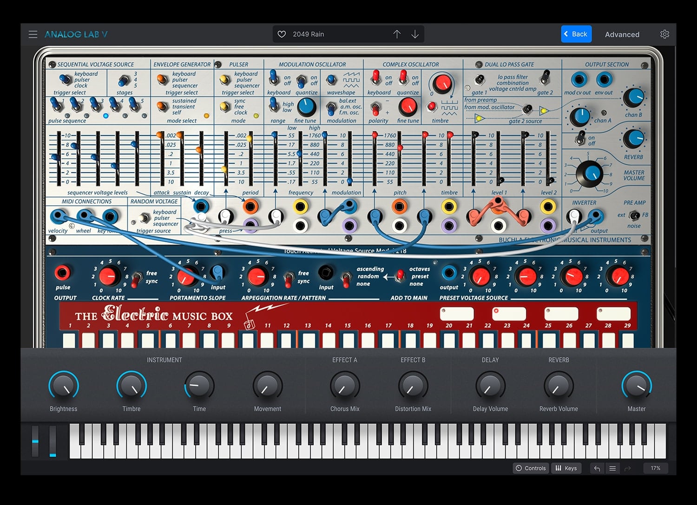Click the white preset pad above key 28
697x505 pixels.
614,314
